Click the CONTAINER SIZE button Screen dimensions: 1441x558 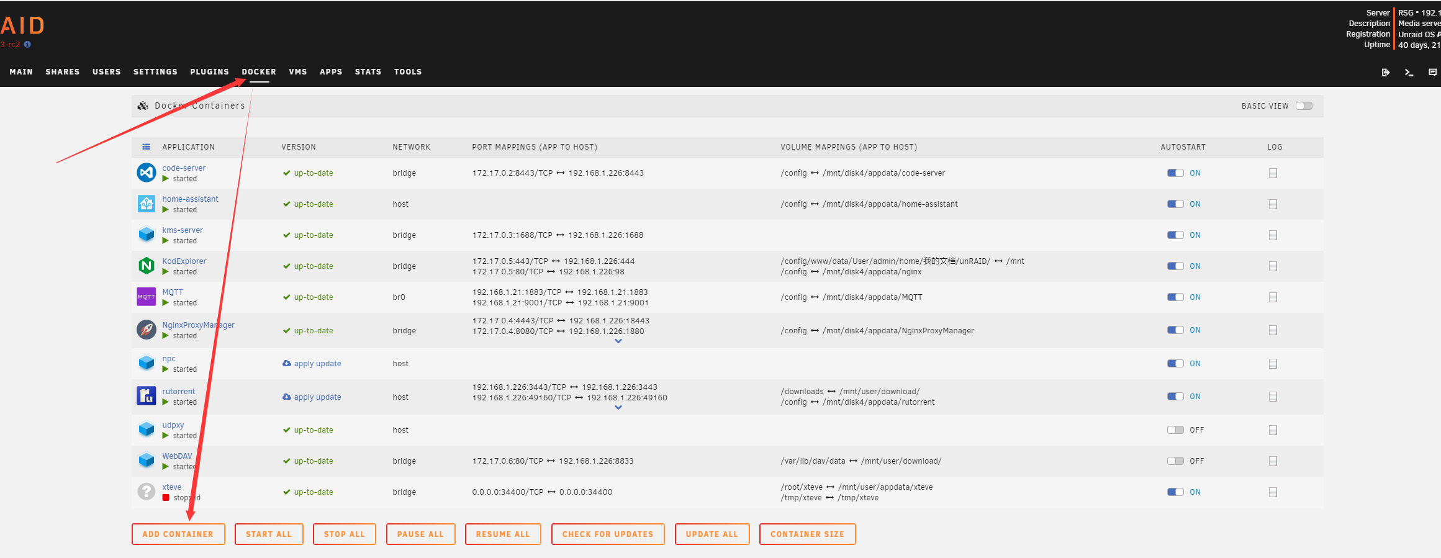tap(808, 534)
